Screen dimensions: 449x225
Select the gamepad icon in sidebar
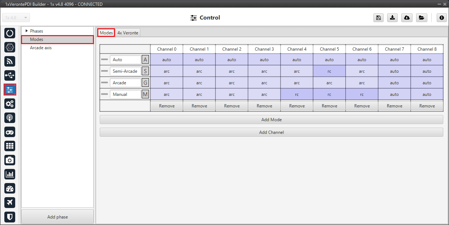point(10,132)
